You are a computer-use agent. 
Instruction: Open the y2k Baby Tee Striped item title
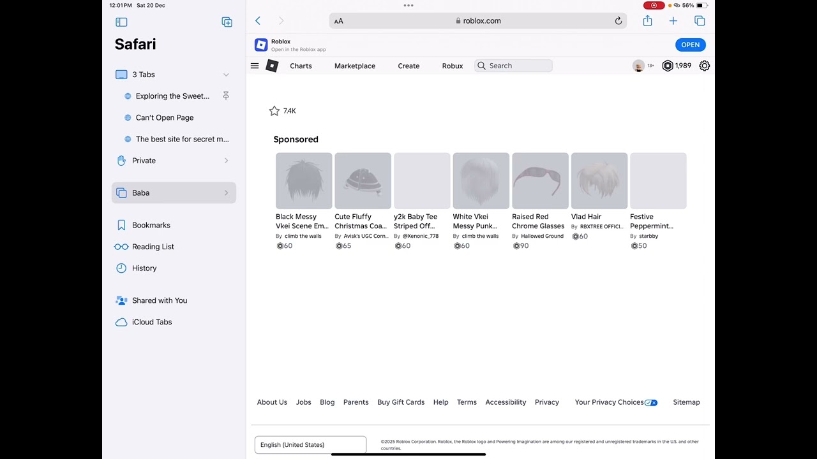click(x=416, y=221)
